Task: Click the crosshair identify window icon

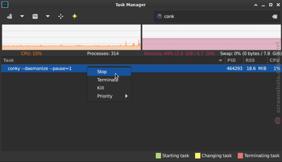Action: click(x=61, y=16)
